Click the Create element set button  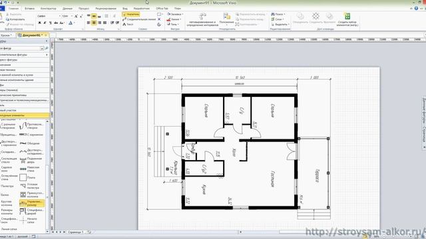(x=347, y=19)
